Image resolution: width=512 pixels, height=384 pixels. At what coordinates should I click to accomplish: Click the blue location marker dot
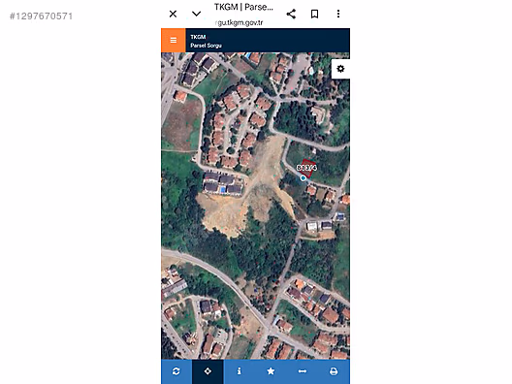[303, 178]
